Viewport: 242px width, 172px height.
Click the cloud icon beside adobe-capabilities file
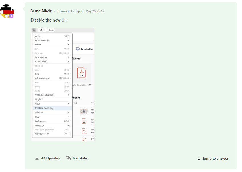click(x=90, y=85)
